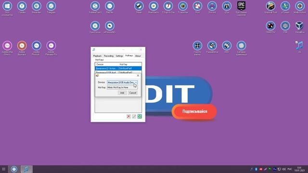308x173 pixels.
Task: Select the Hotkeys tab
Action: (x=129, y=56)
